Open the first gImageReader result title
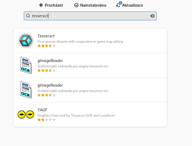192x146 pixels. click(x=50, y=61)
